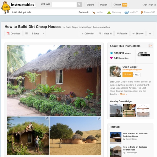Mark project with I Made it! button
The height and width of the screenshot is (157, 157).
pos(105,34)
